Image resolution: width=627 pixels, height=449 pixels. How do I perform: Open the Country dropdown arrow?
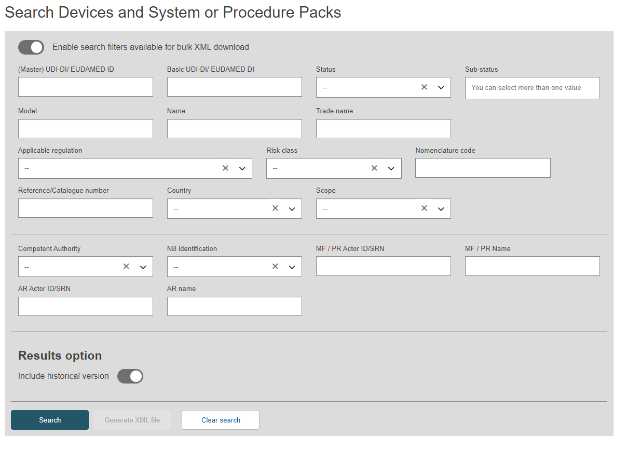(292, 208)
